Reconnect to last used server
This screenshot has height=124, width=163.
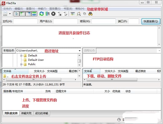[x=65, y=14]
